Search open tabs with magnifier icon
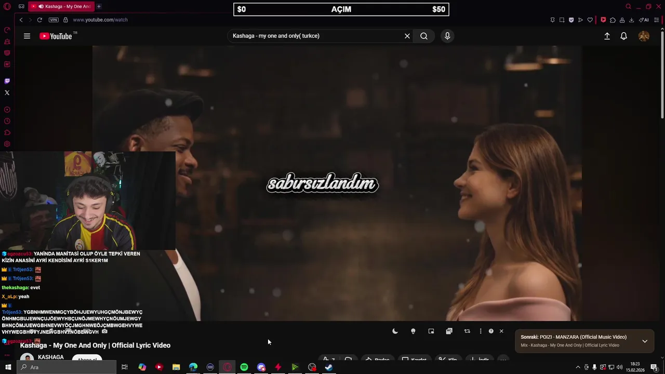This screenshot has height=374, width=665. point(628,7)
